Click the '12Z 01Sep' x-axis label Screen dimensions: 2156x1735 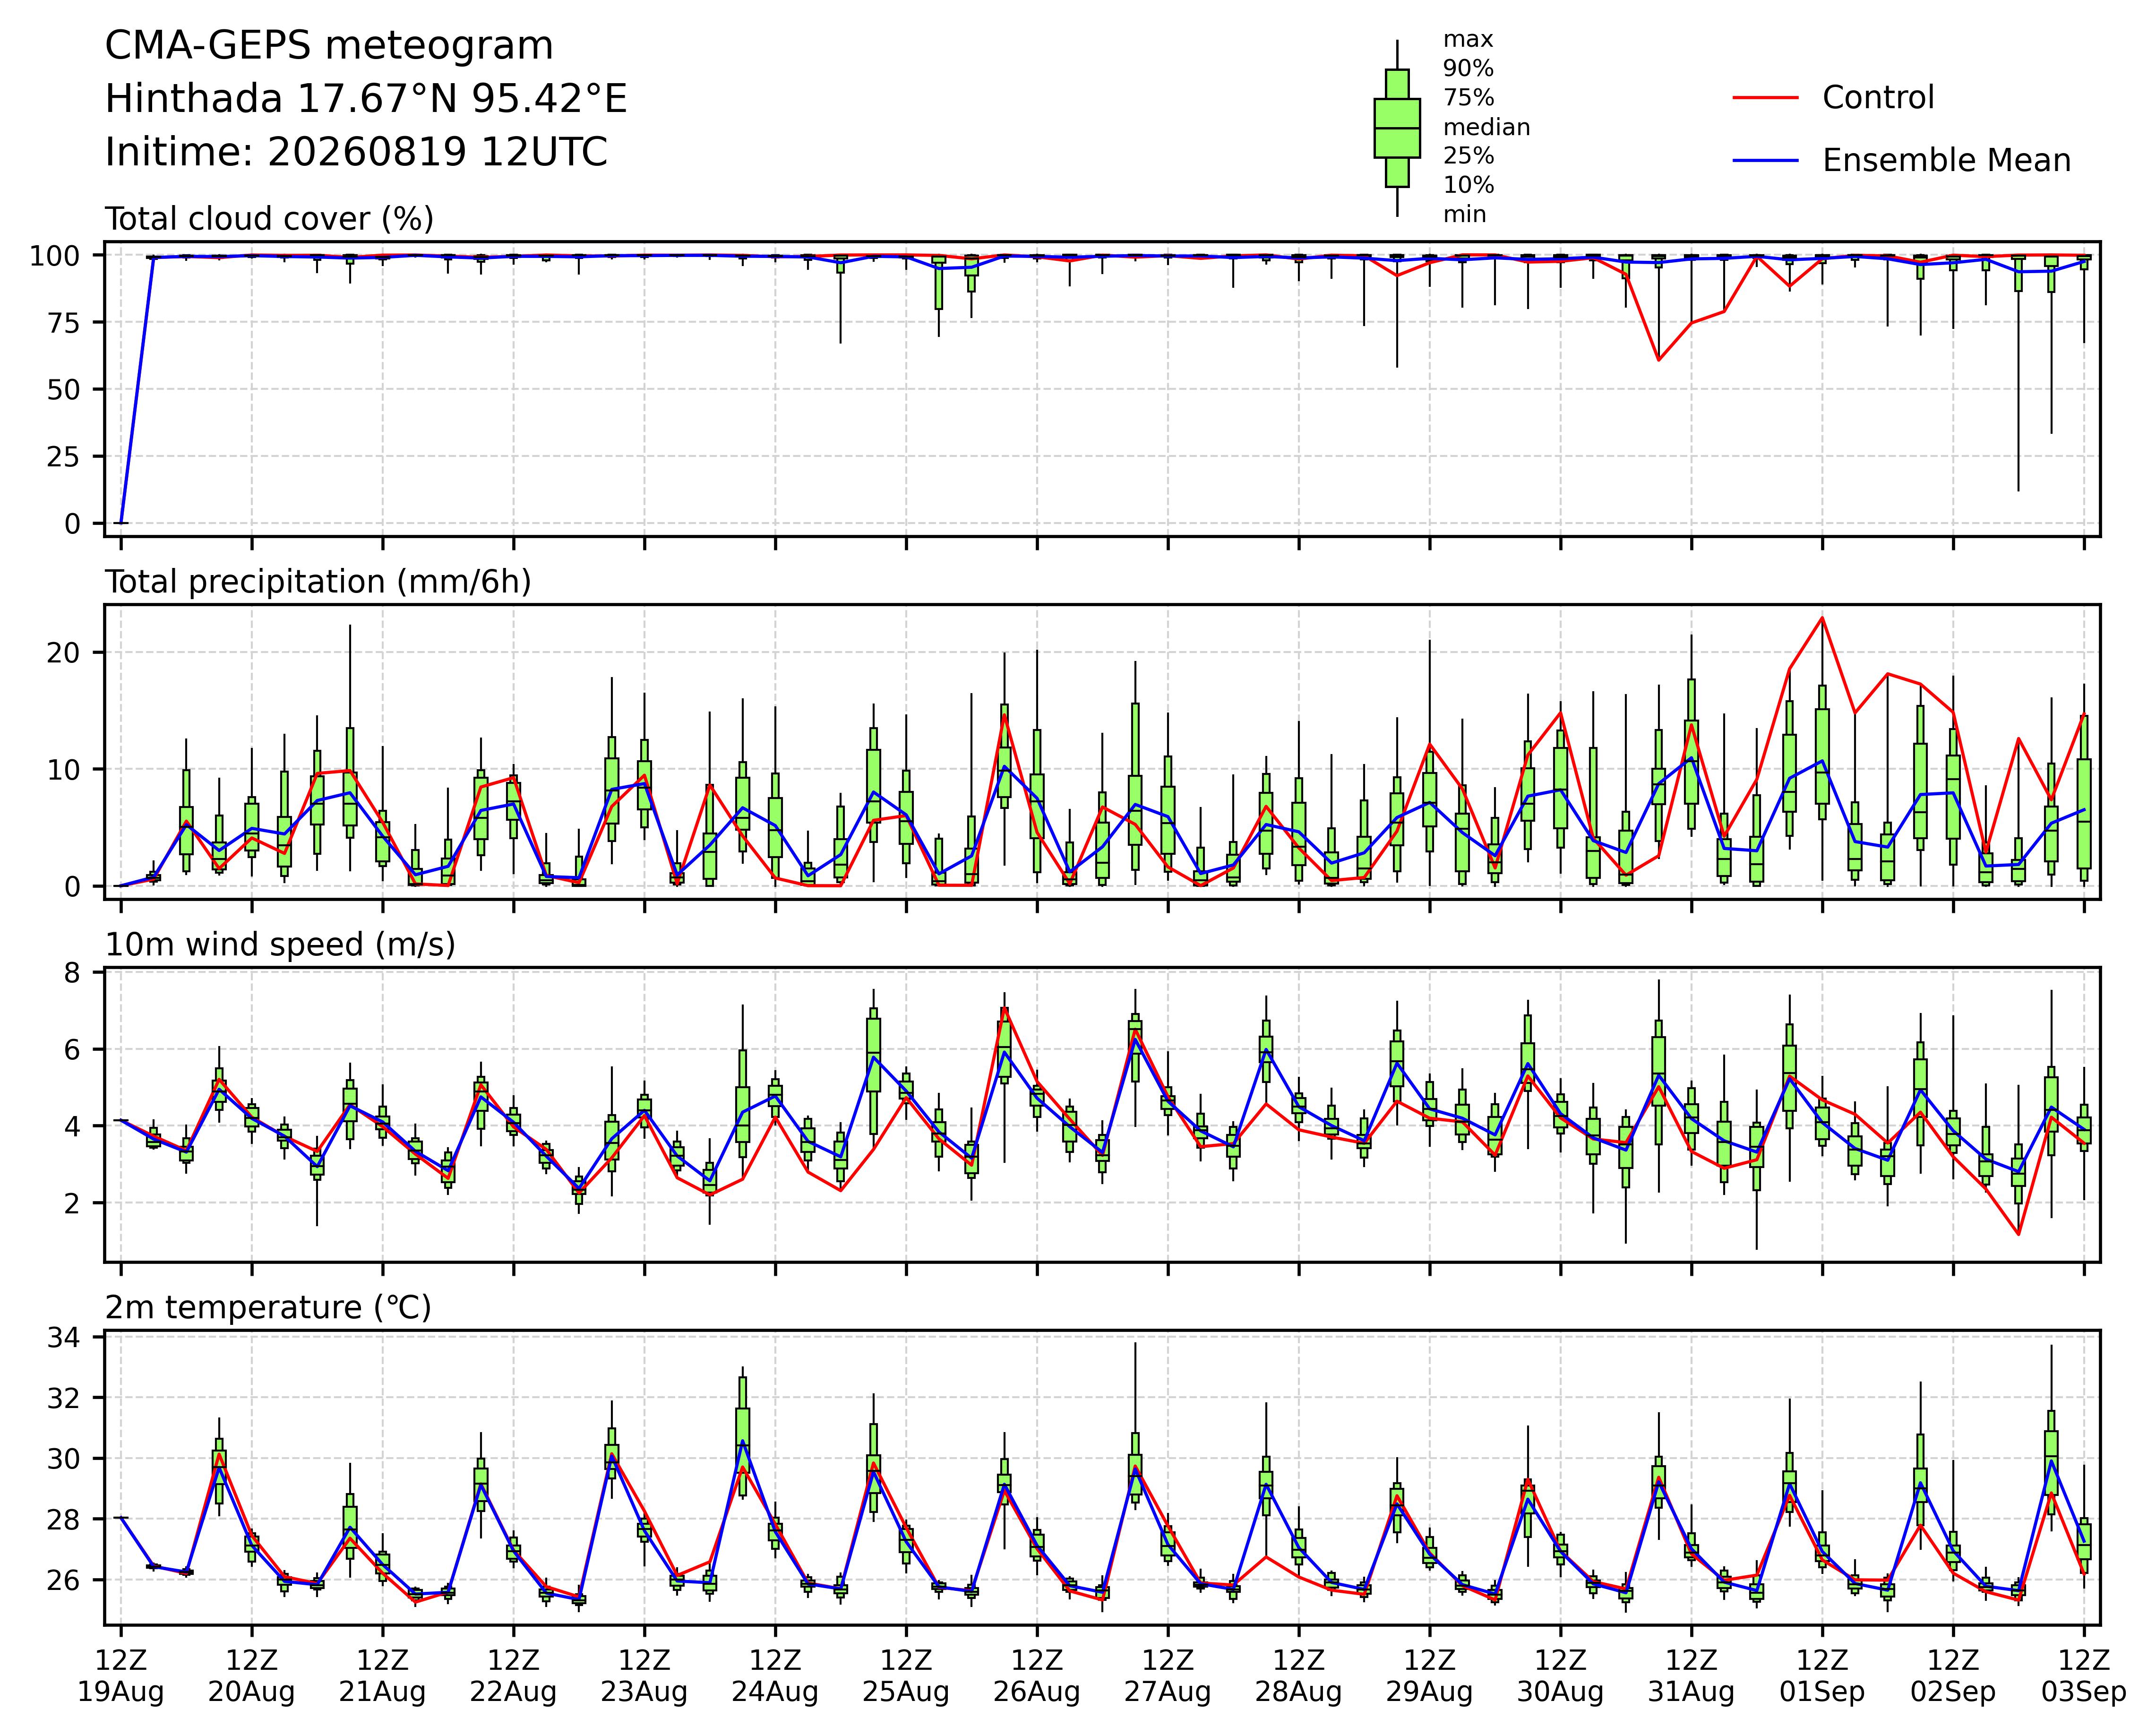click(x=1822, y=1677)
